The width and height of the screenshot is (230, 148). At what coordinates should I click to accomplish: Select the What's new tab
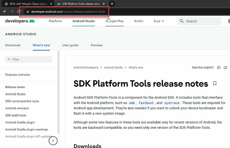click(41, 45)
